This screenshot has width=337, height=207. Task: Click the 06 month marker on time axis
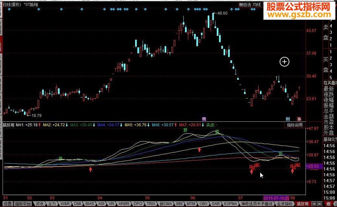(x=193, y=198)
